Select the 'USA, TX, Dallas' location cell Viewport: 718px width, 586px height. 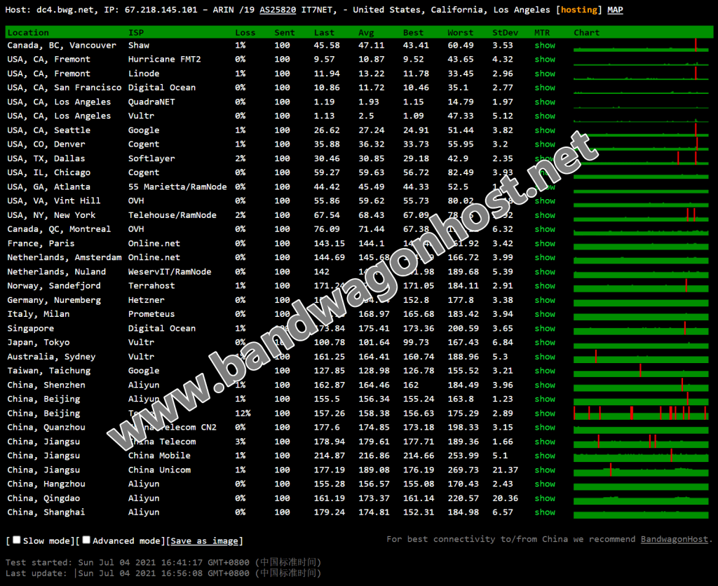(x=46, y=159)
